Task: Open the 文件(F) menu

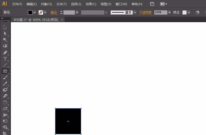Action: click(17, 4)
